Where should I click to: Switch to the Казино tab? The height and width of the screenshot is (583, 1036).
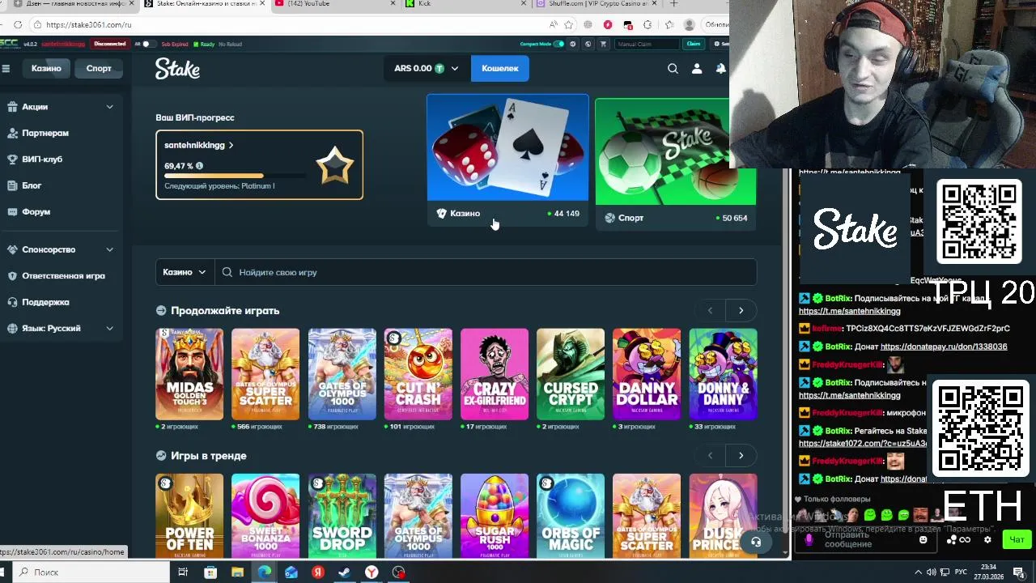pyautogui.click(x=46, y=69)
